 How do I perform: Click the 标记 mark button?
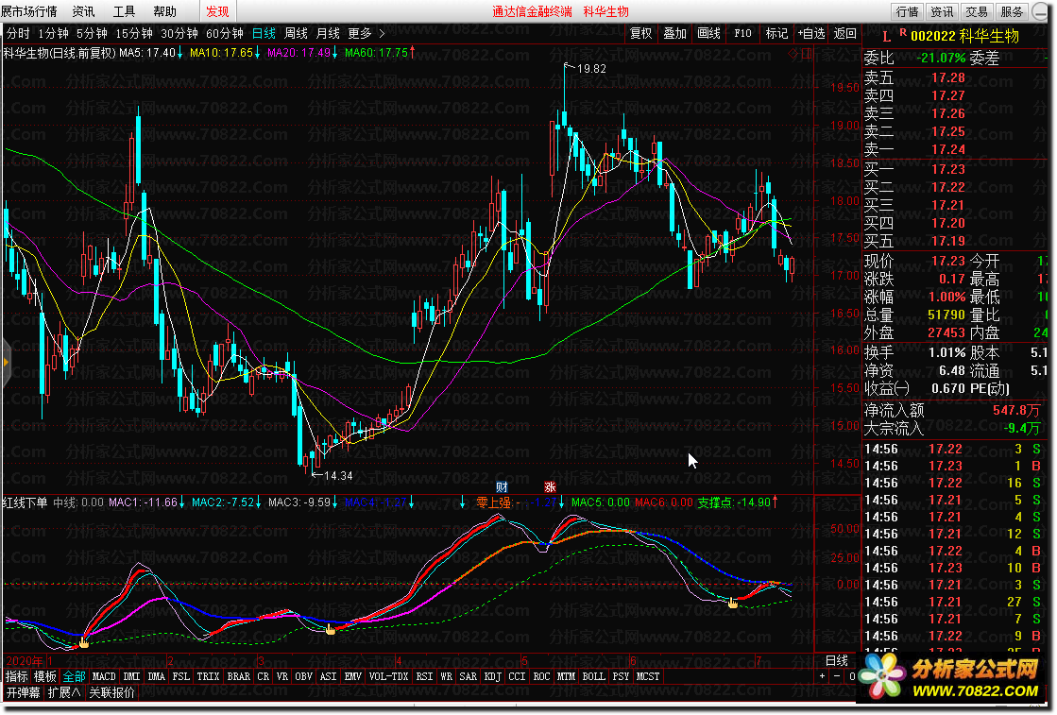point(776,33)
